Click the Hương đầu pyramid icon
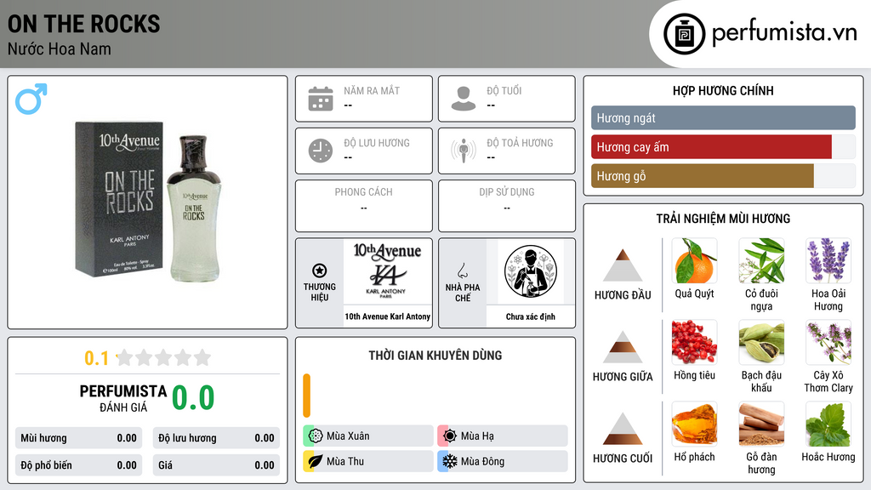Screen dimensions: 871x490 [623, 265]
